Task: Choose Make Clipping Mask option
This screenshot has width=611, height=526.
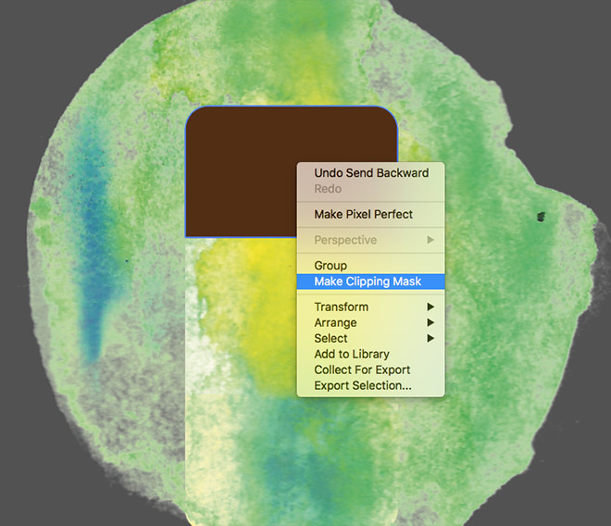Action: click(370, 282)
